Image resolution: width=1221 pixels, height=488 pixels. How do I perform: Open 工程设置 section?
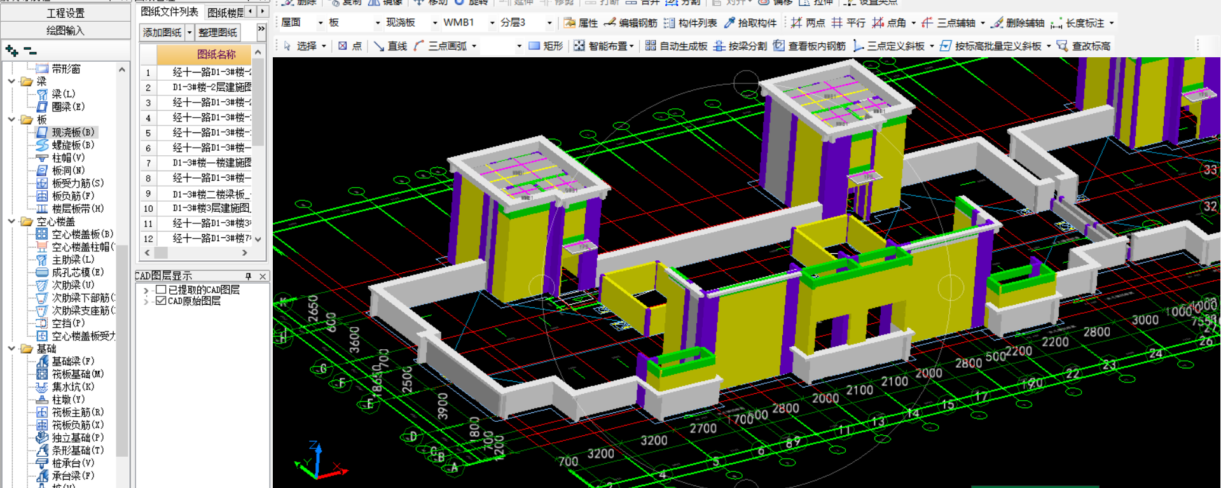pos(66,13)
